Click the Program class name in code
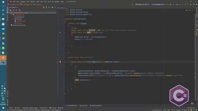This screenshot has height=111, width=198. [x=83, y=23]
